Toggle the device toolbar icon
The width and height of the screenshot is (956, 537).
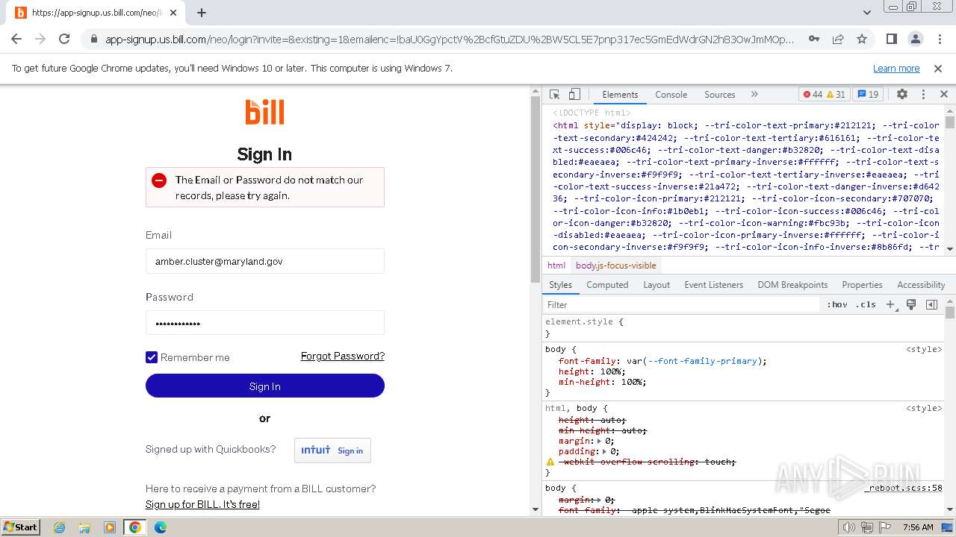click(574, 95)
